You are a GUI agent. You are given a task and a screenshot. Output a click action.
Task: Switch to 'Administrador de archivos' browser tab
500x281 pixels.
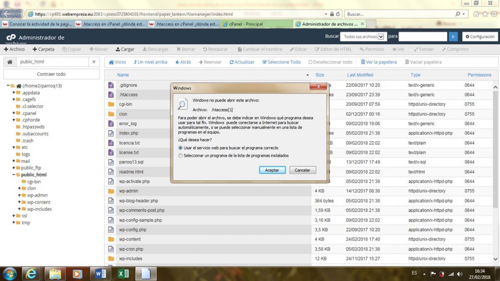coord(330,24)
